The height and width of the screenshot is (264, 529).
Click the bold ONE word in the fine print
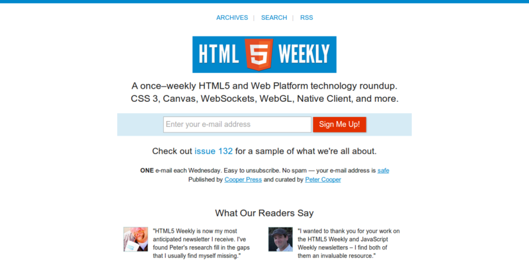click(147, 171)
